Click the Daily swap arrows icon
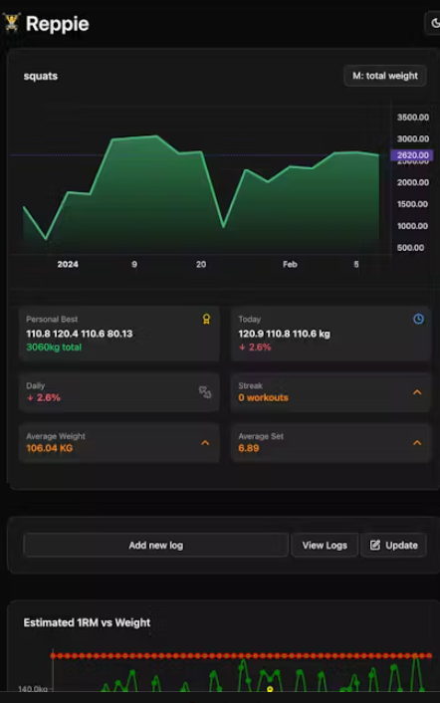440x703 pixels. pos(205,392)
